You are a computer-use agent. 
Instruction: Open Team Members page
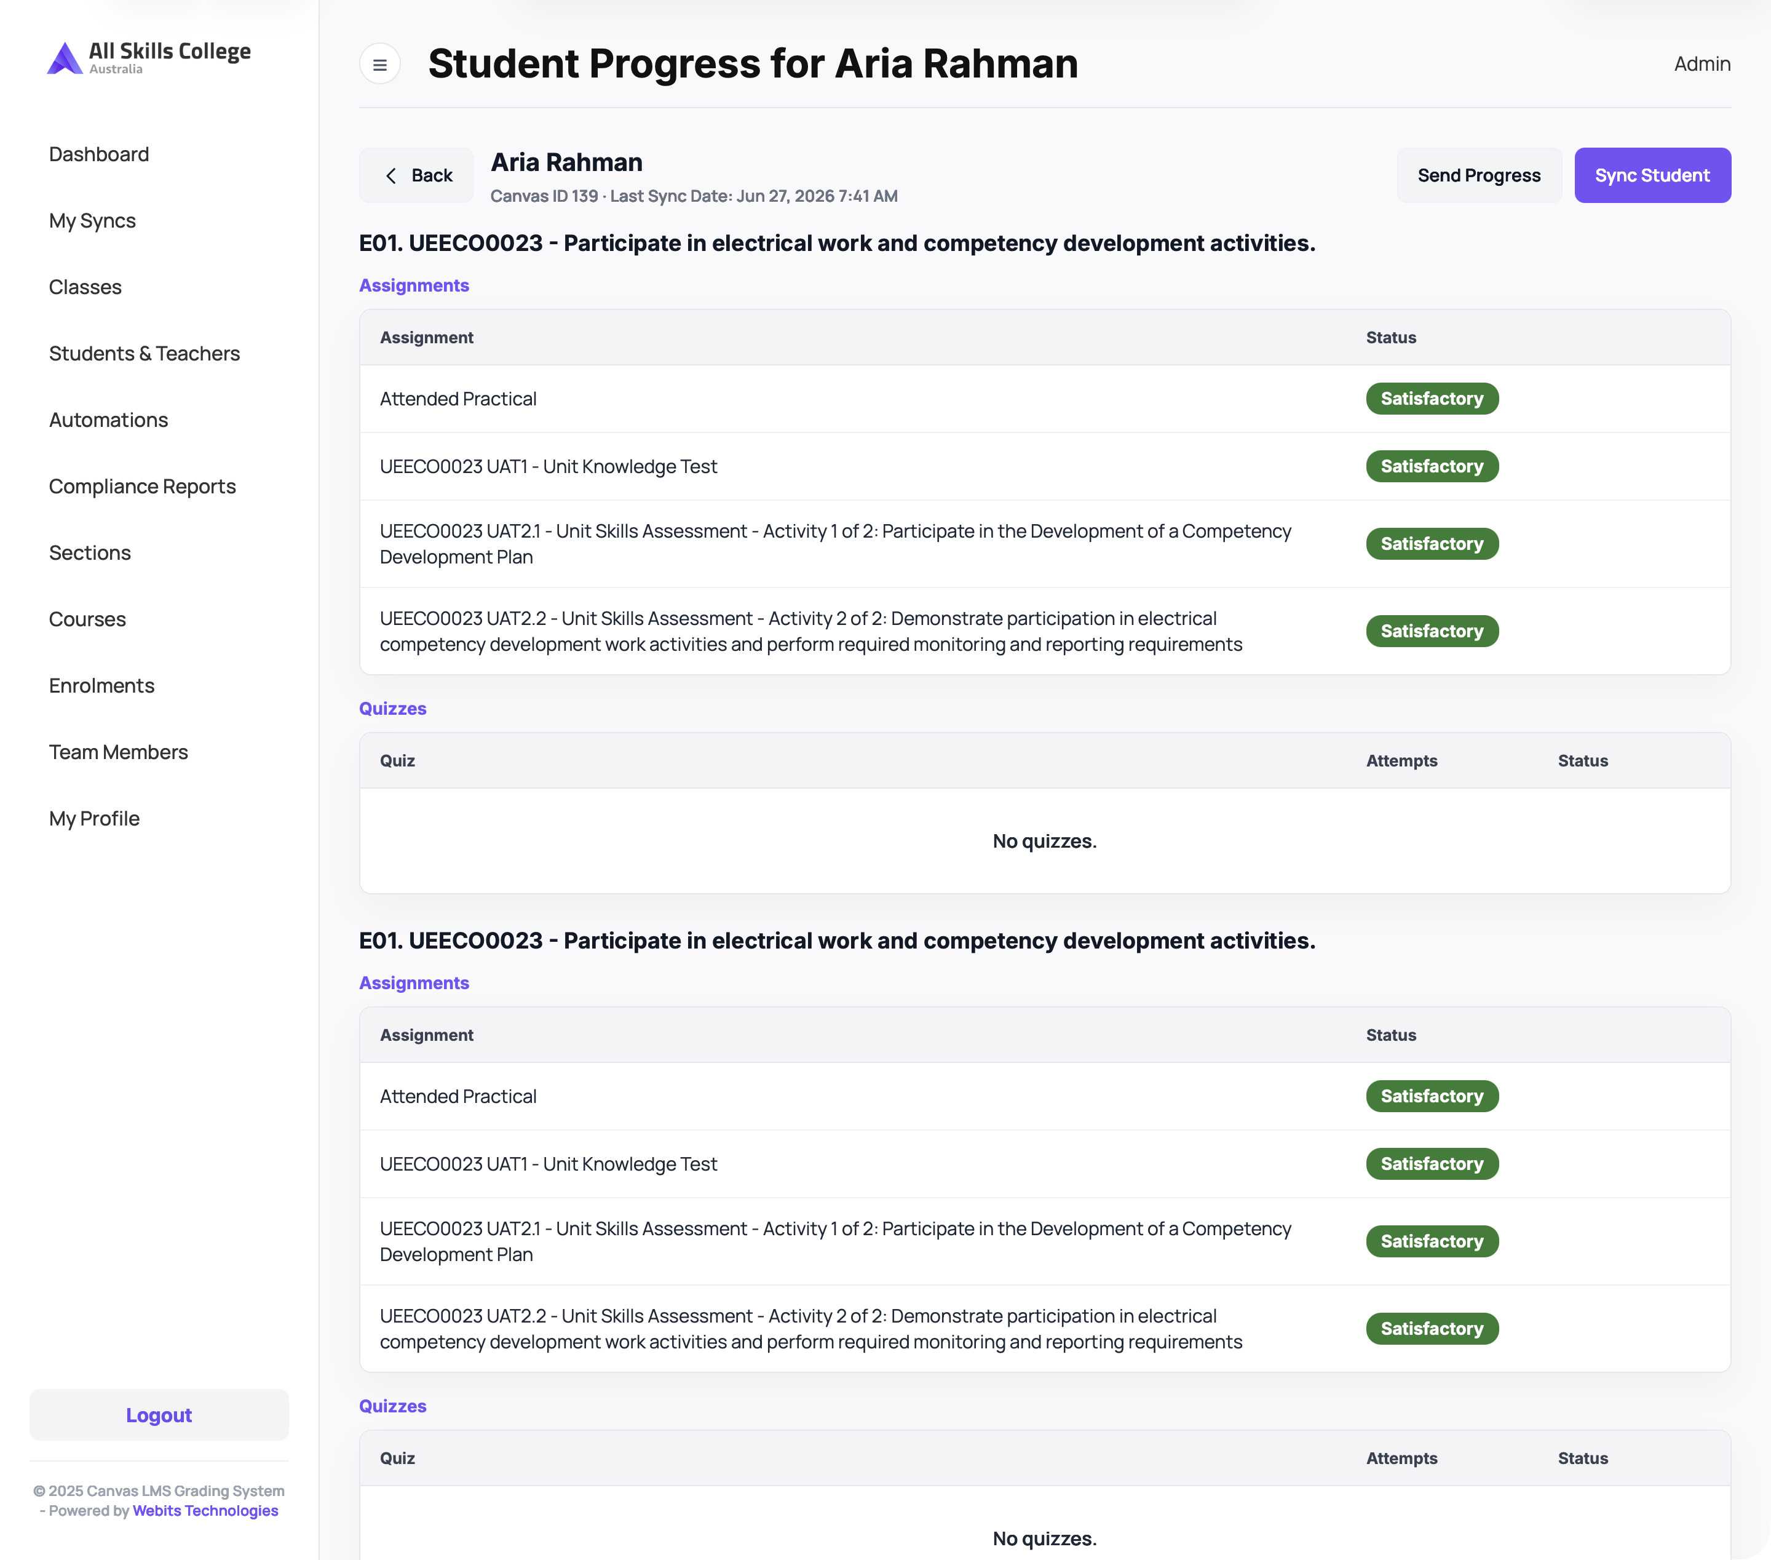pyautogui.click(x=119, y=752)
